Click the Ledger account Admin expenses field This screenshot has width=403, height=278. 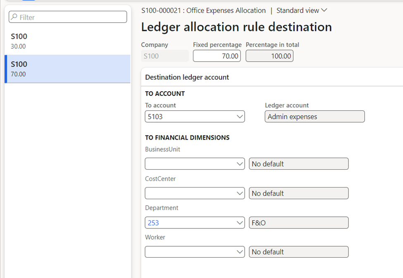314,116
